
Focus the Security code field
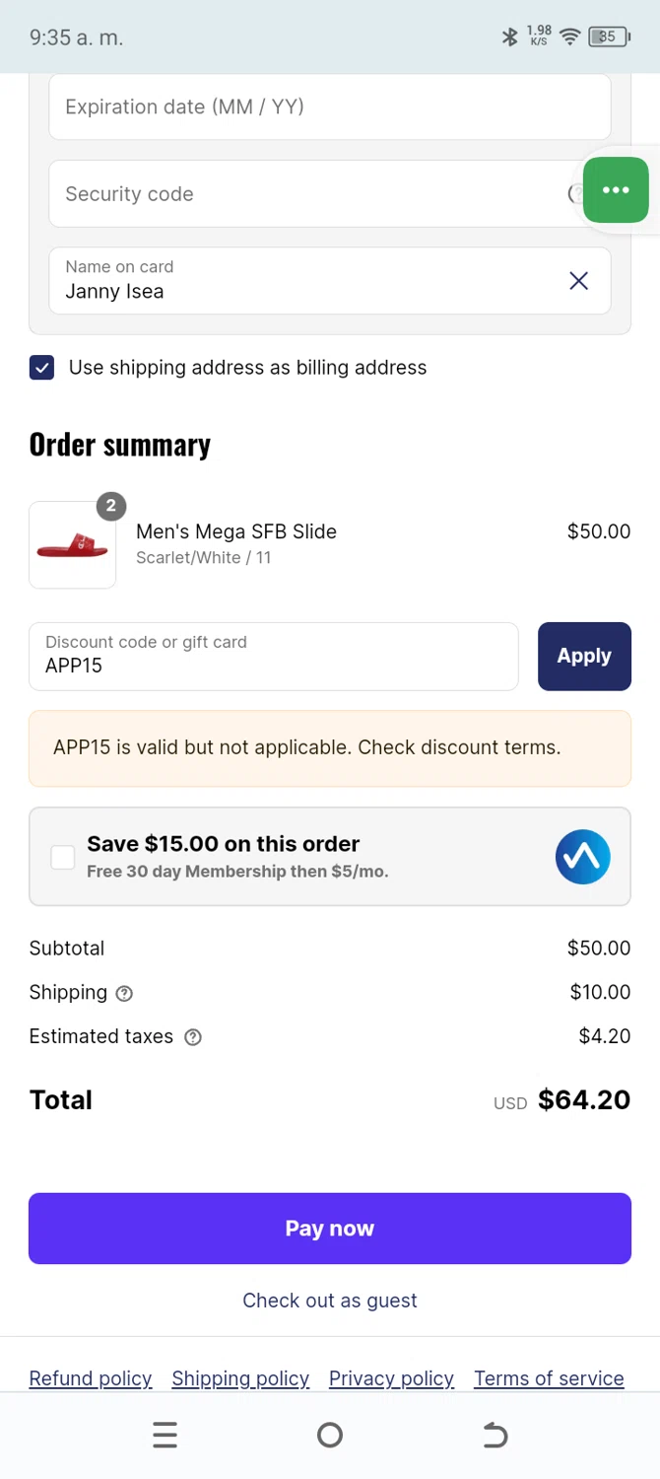pyautogui.click(x=305, y=194)
